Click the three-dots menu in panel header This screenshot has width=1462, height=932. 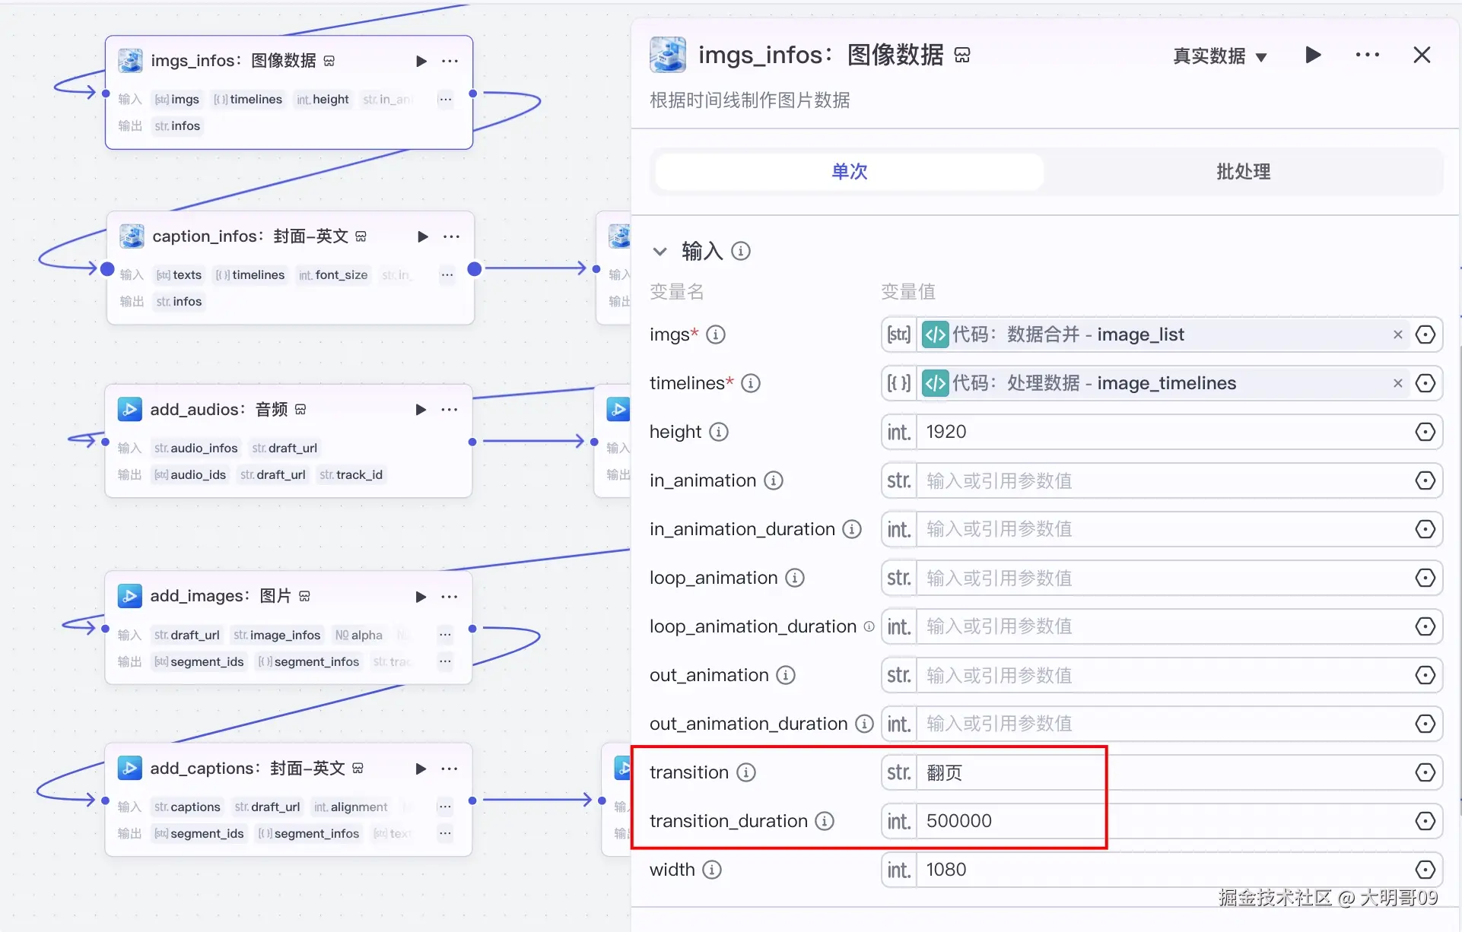1367,55
